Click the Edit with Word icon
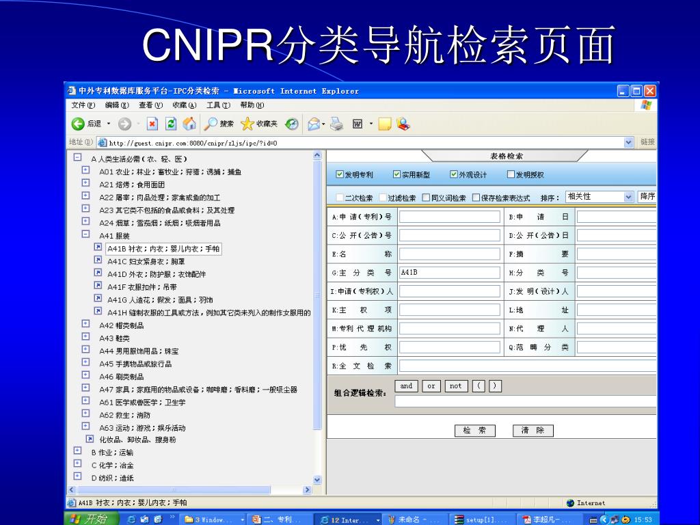 [x=358, y=124]
